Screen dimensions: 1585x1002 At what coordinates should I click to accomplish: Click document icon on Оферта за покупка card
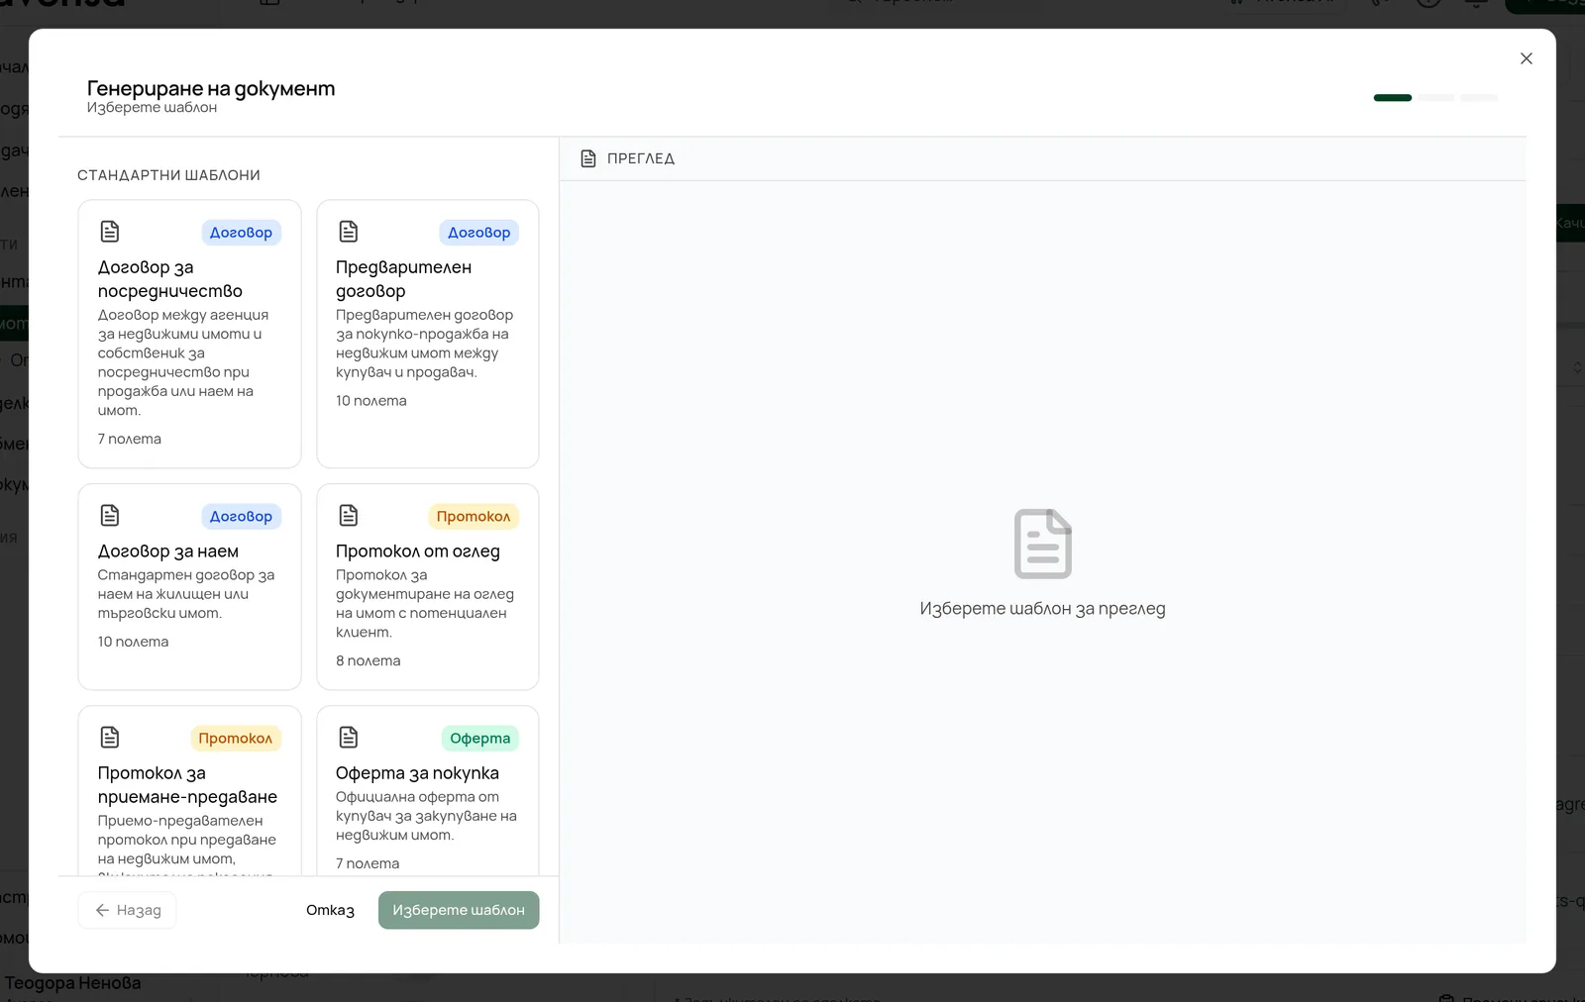tap(349, 738)
